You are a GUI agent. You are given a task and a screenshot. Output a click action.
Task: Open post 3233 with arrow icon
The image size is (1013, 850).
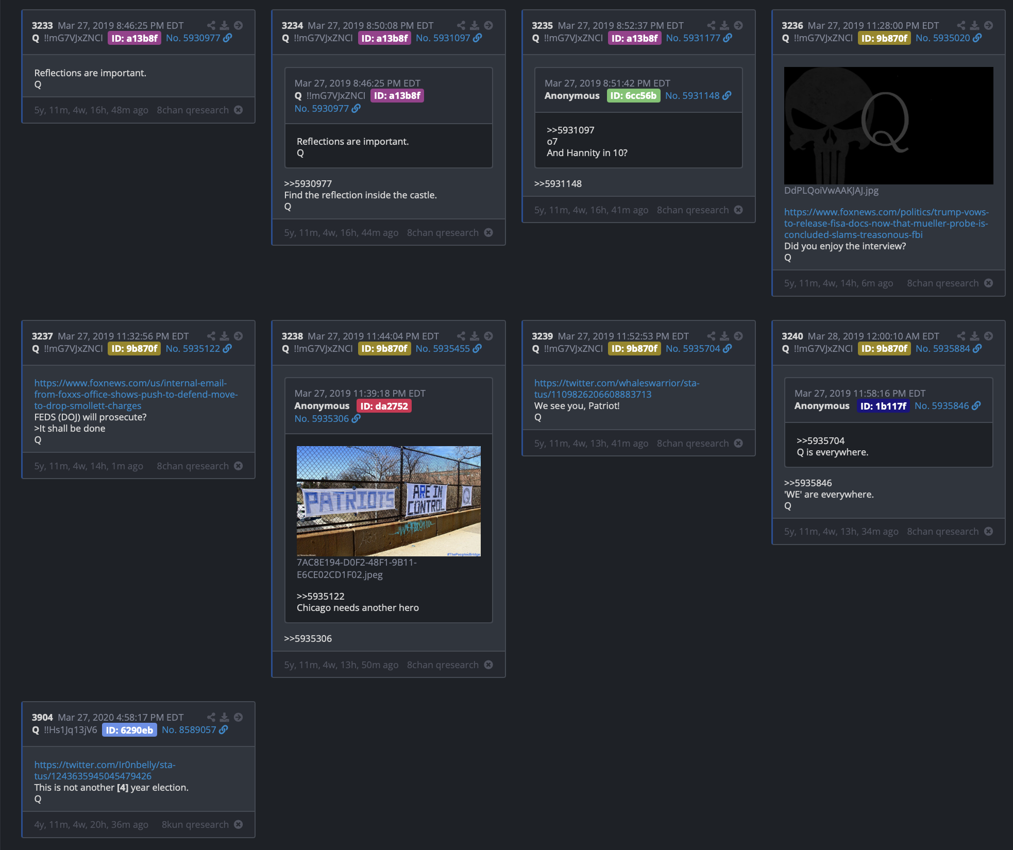pos(238,25)
